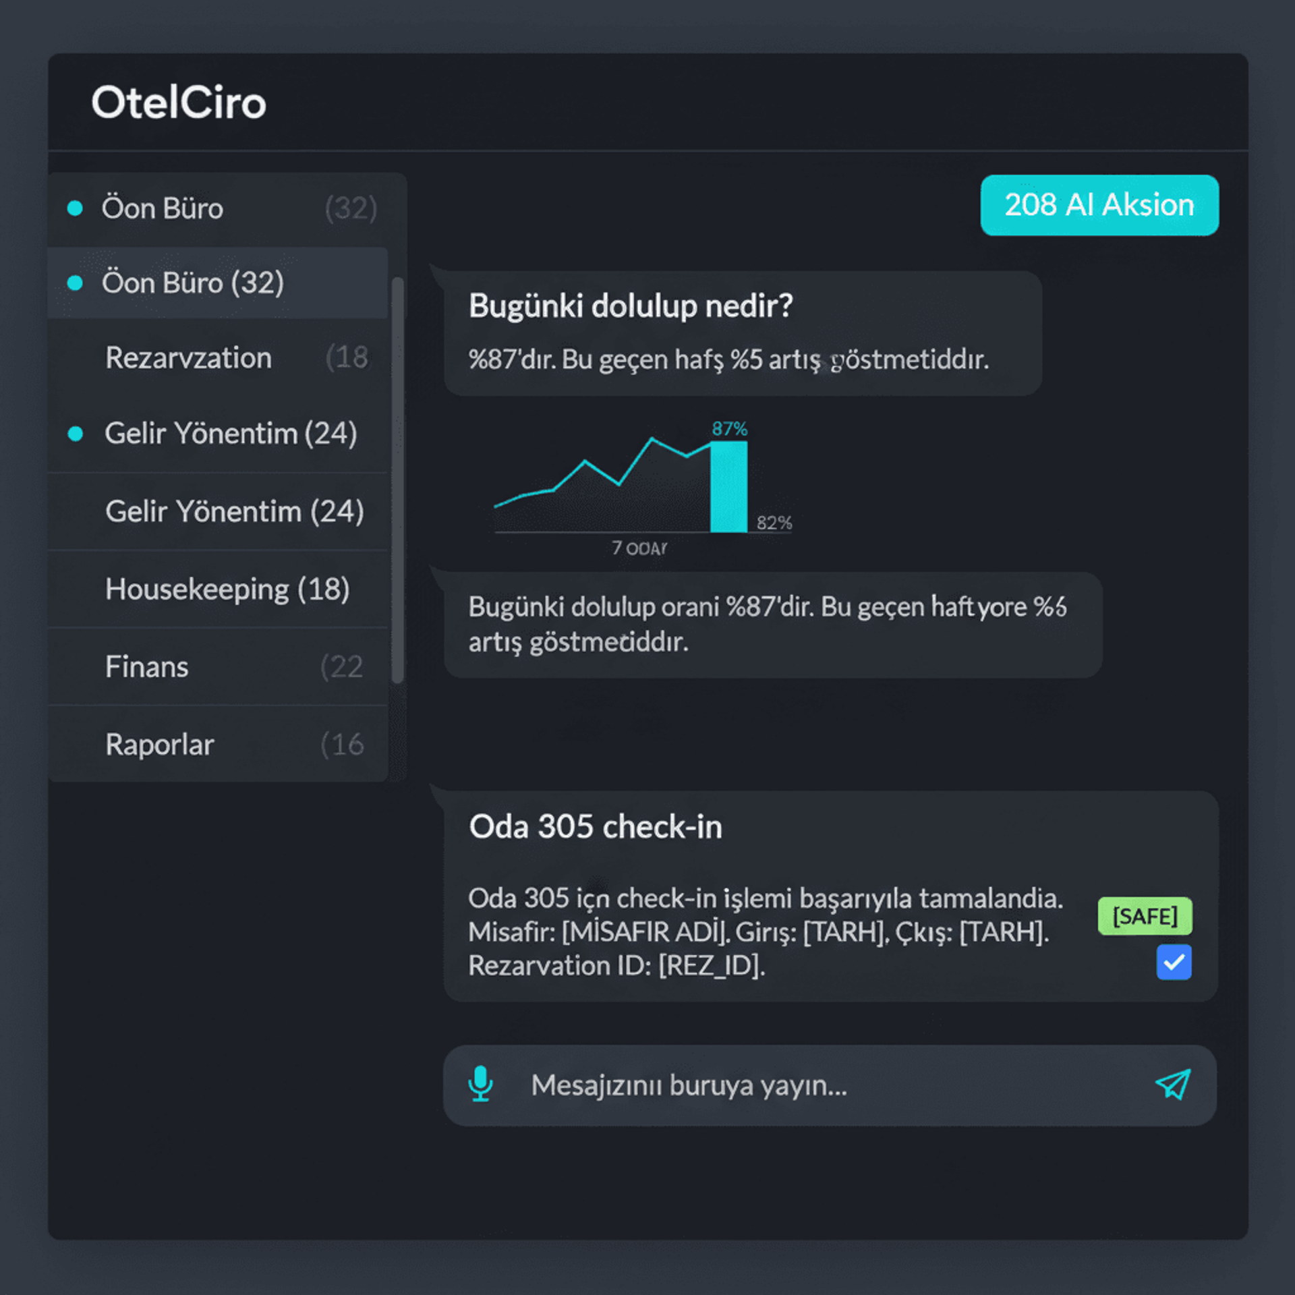Viewport: 1295px width, 1295px height.
Task: Toggle the [SAFE] status badge
Action: pyautogui.click(x=1145, y=916)
